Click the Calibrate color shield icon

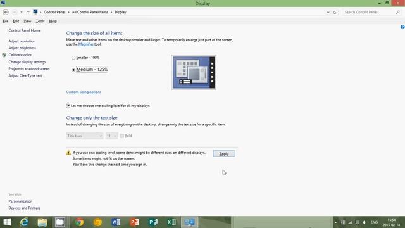(x=4, y=55)
